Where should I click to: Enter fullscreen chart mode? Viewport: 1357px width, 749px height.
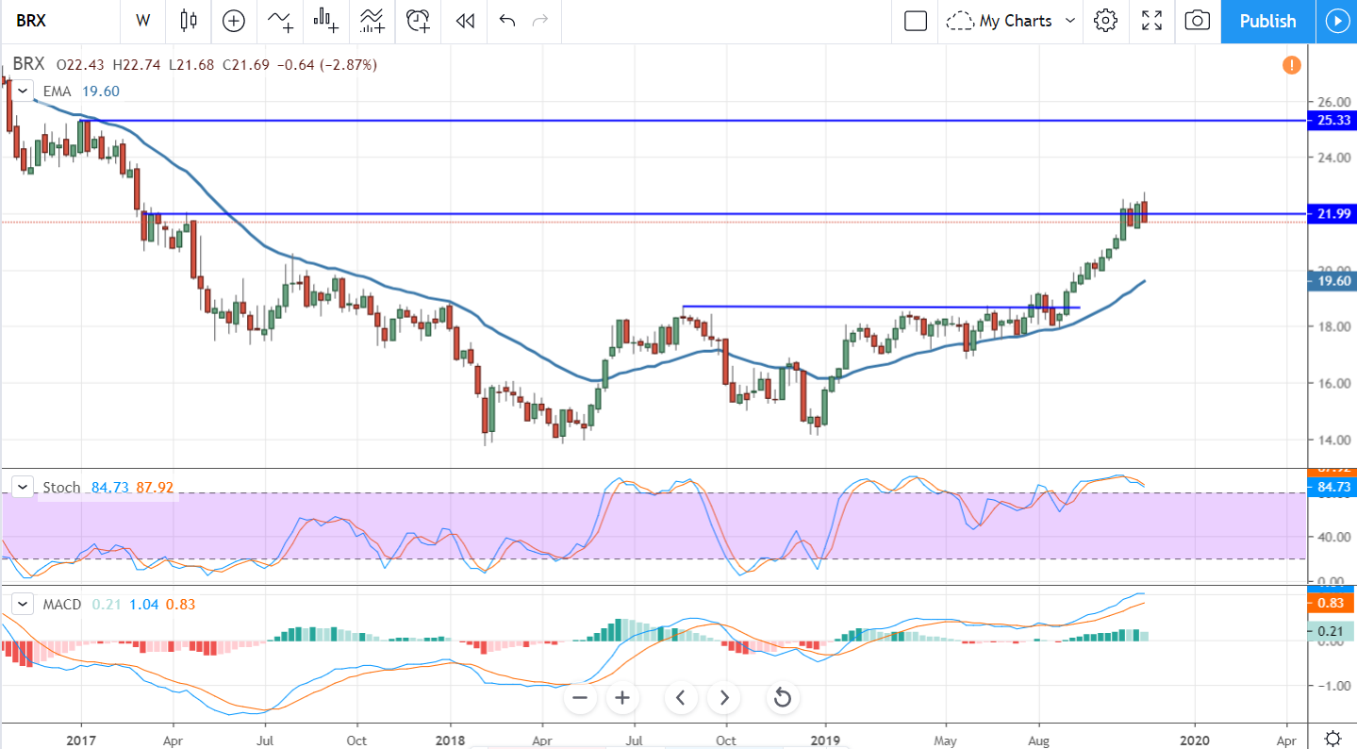1151,21
